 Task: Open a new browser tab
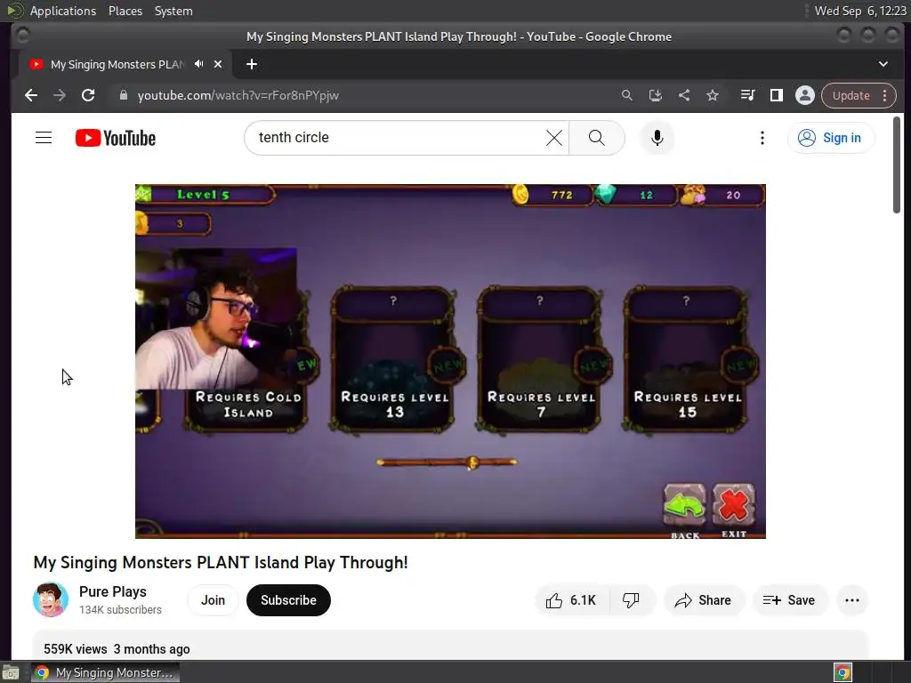[252, 64]
